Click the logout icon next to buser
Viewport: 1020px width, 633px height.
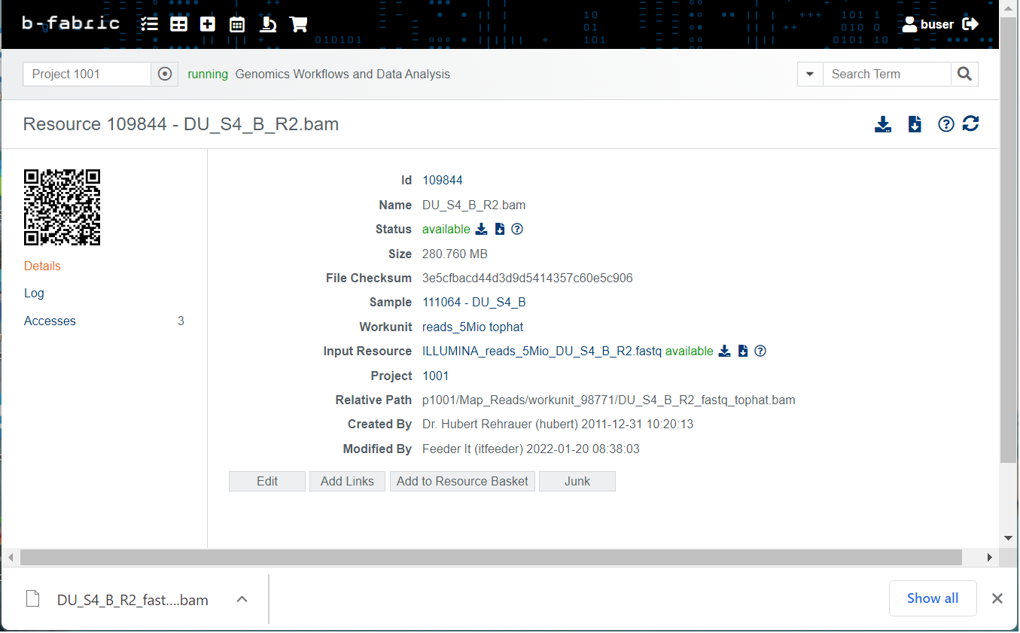[970, 24]
